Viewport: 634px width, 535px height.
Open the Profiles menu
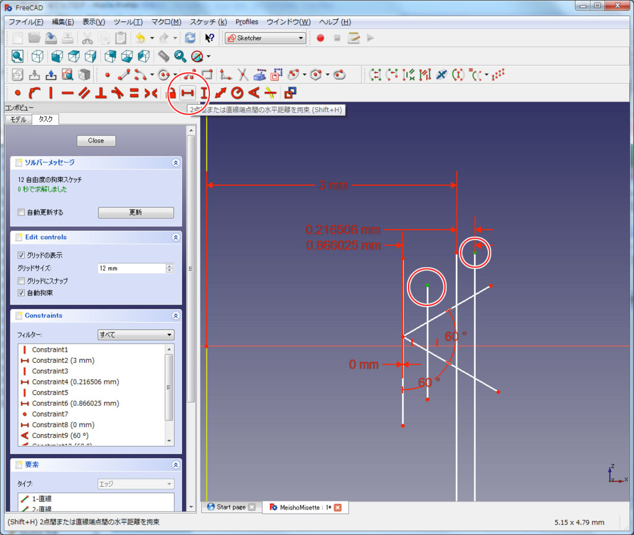click(x=246, y=22)
